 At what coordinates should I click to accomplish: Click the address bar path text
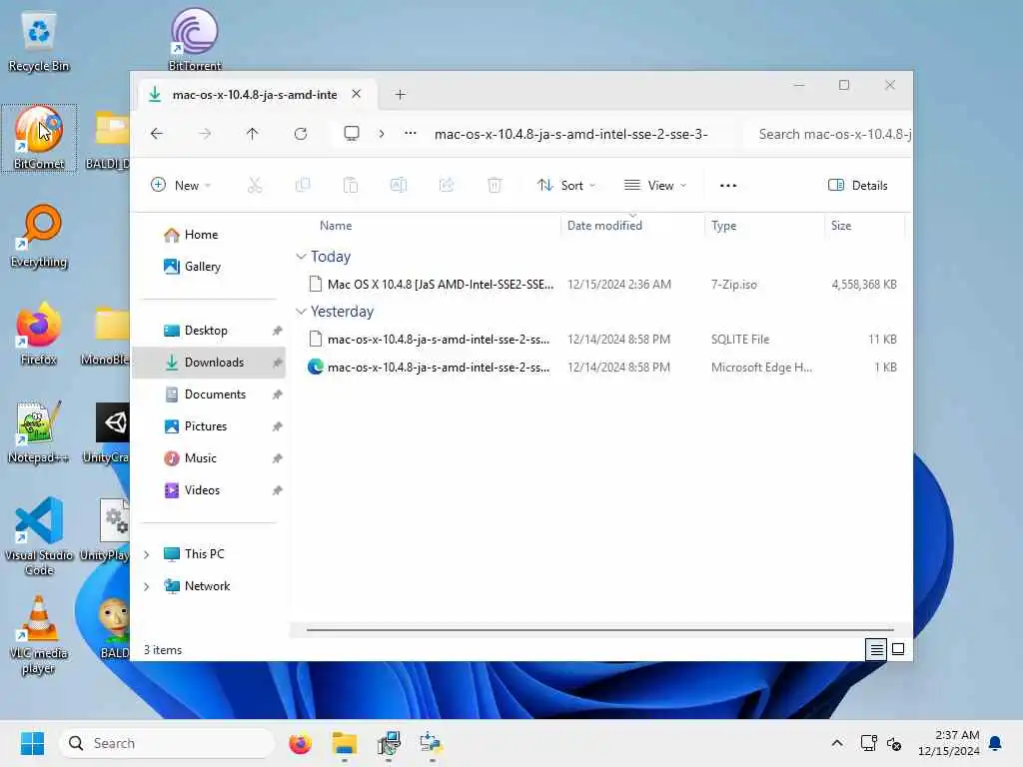point(570,135)
